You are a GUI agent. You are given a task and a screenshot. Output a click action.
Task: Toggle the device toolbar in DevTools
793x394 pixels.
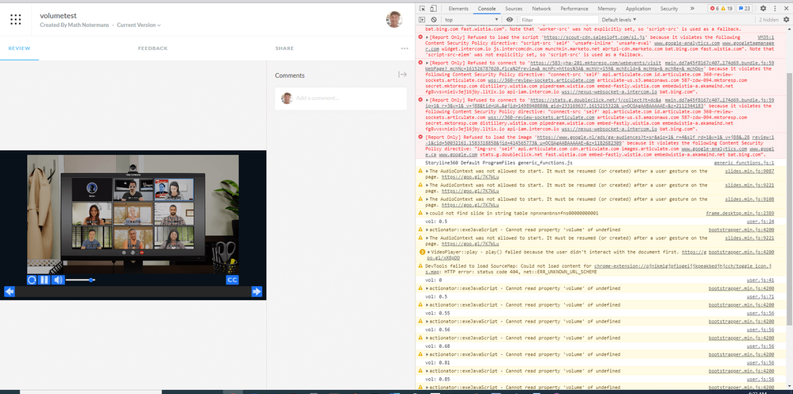tap(433, 9)
